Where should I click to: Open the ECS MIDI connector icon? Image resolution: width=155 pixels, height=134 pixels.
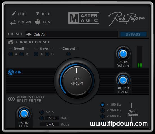click(37, 22)
